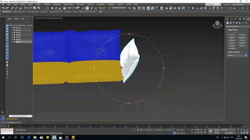
Task: Click the filter funnel icon in Scene Explorer
Action: click(7, 75)
